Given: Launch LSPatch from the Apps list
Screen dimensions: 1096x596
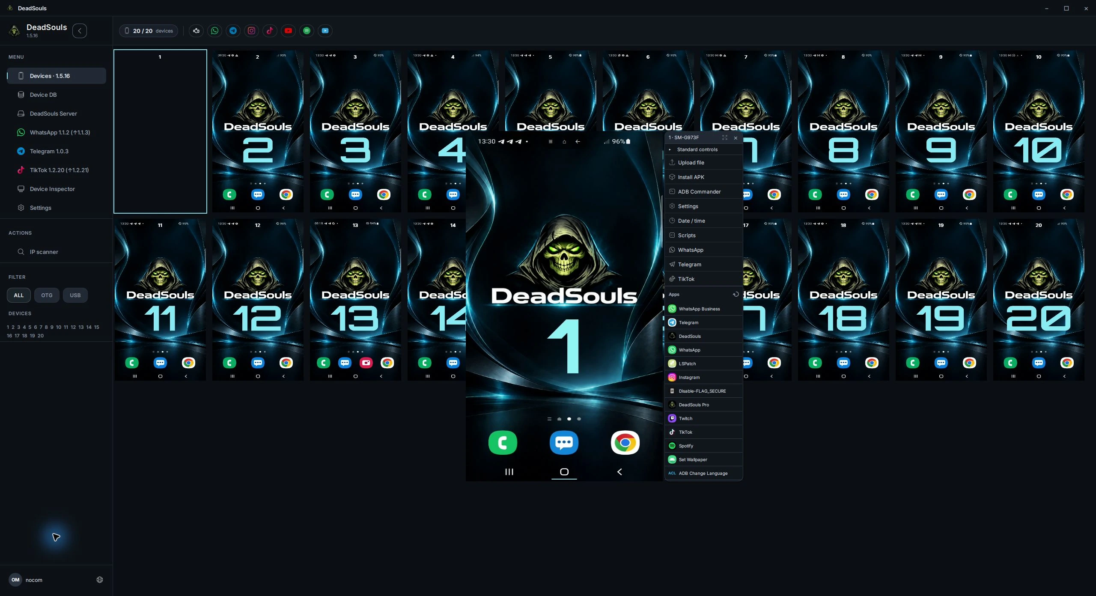Looking at the screenshot, I should point(703,364).
